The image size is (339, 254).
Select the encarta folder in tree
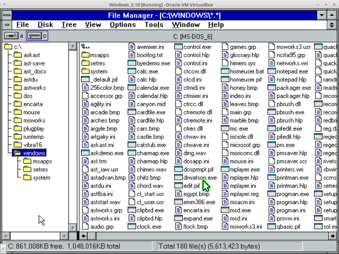17,104
